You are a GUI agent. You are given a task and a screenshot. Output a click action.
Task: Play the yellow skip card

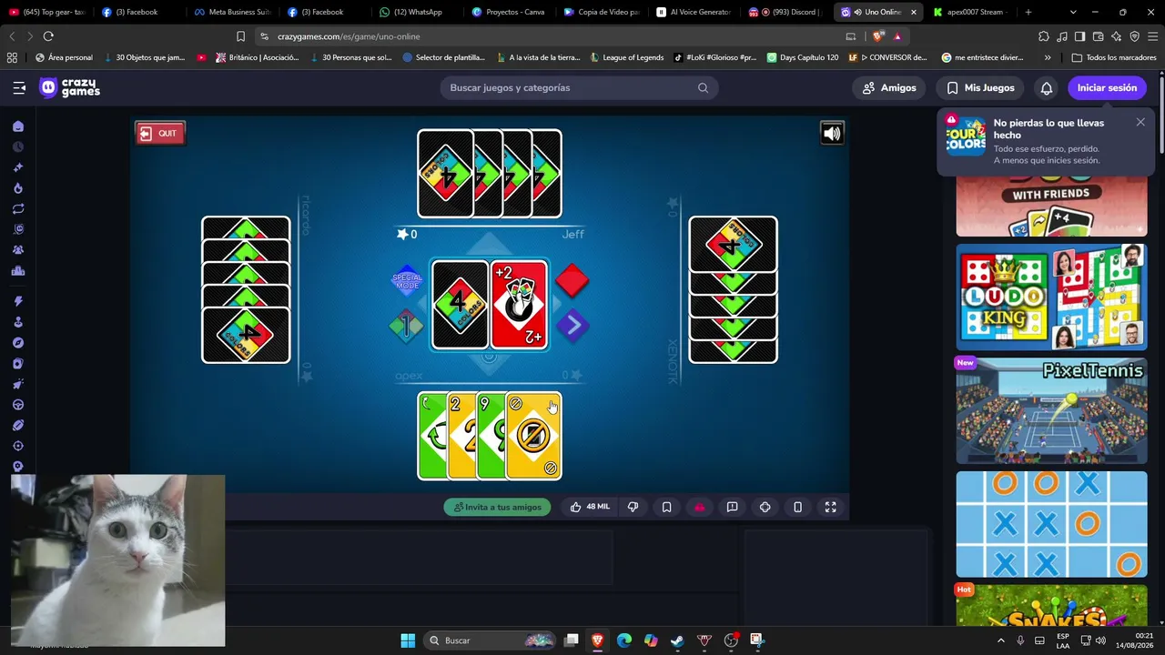(533, 436)
